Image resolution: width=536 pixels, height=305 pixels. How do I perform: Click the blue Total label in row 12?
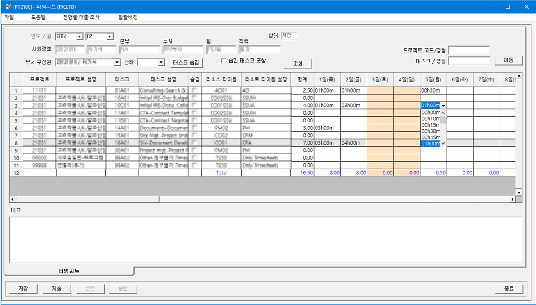pyautogui.click(x=221, y=173)
